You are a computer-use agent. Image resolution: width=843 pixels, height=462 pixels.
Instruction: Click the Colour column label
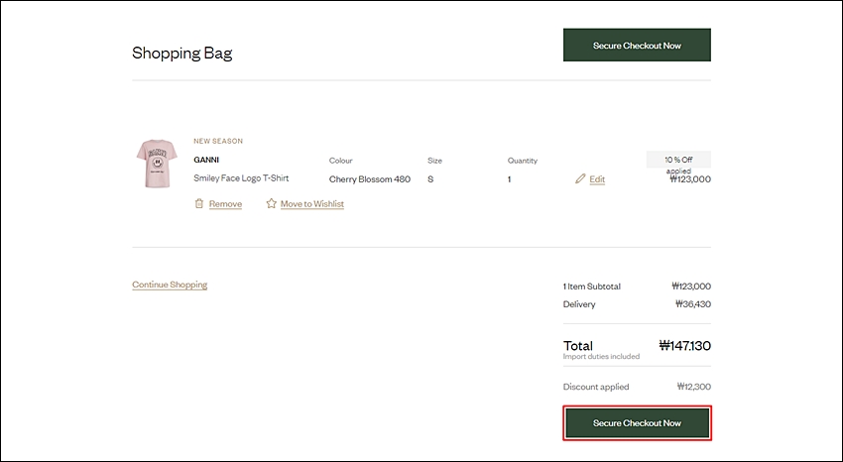[x=341, y=161]
